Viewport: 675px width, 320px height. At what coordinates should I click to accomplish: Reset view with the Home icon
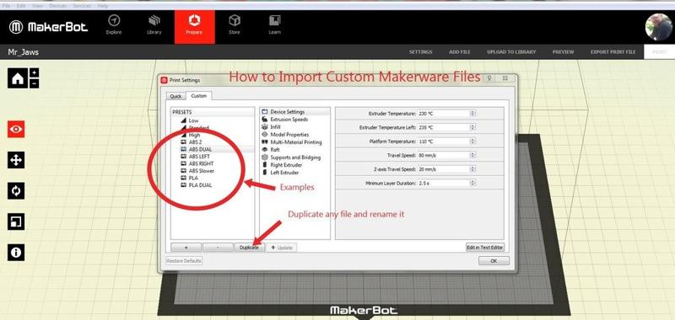point(18,78)
